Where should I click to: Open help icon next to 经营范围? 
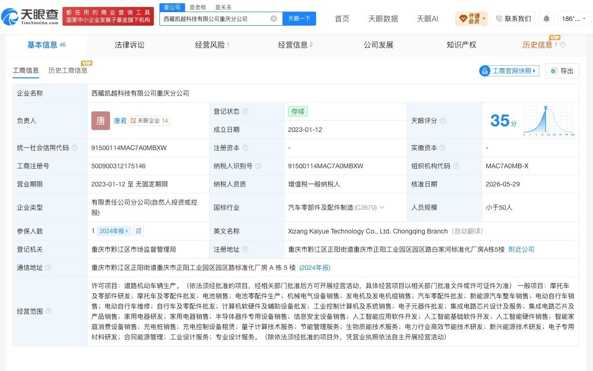click(x=48, y=311)
